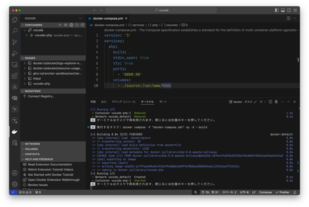Expand the Contexts section
This screenshot has width=309, height=207.
point(23,154)
